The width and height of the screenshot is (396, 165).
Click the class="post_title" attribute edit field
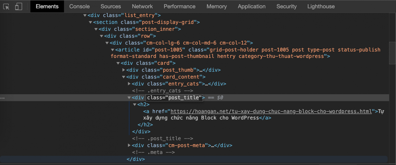[174, 98]
